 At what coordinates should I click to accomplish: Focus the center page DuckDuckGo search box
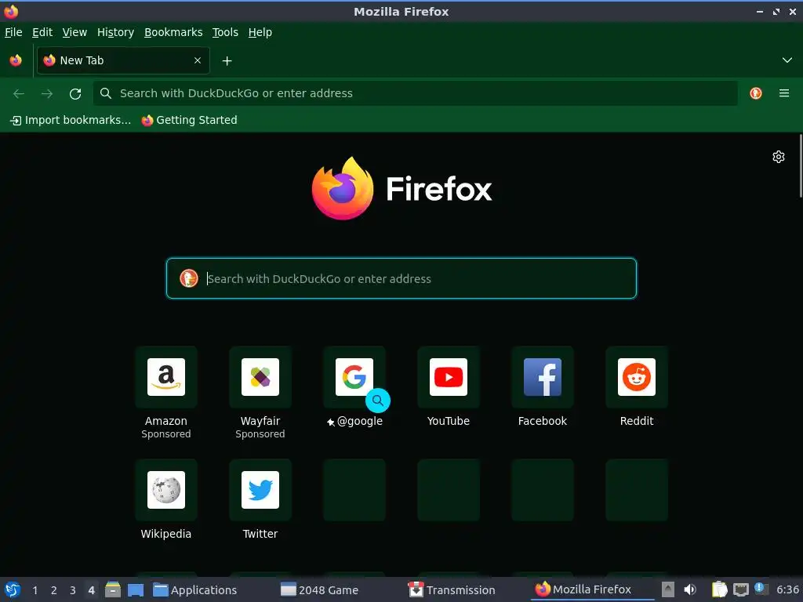(x=401, y=278)
